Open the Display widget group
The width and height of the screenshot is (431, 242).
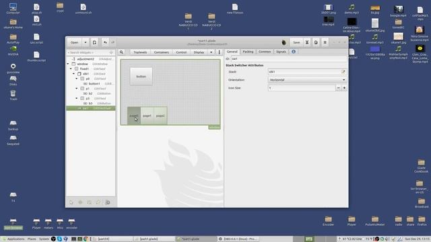point(199,52)
